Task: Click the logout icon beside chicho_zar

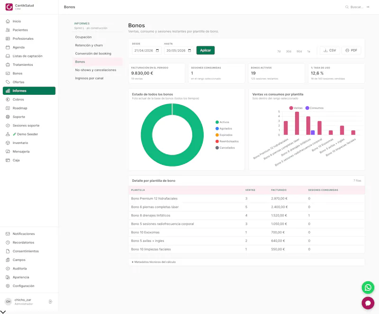Action: (50, 302)
